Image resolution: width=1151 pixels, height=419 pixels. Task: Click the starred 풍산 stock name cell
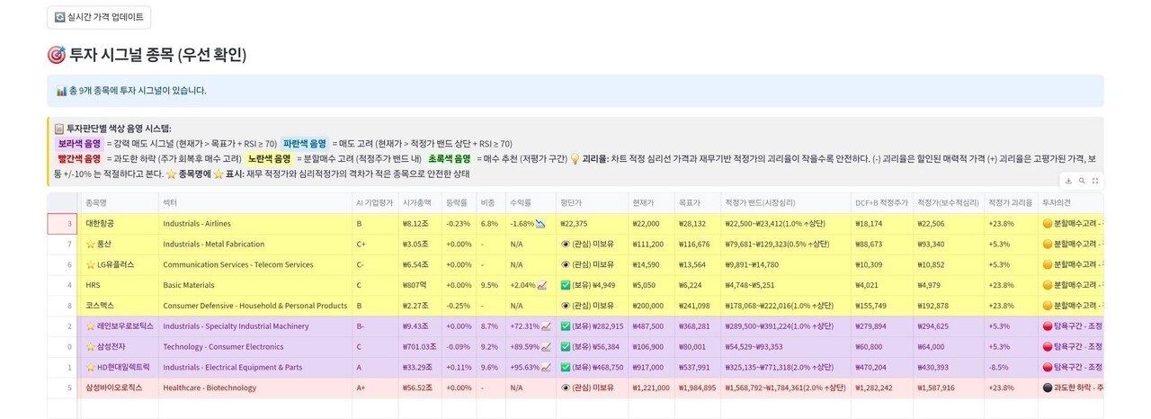pos(118,244)
